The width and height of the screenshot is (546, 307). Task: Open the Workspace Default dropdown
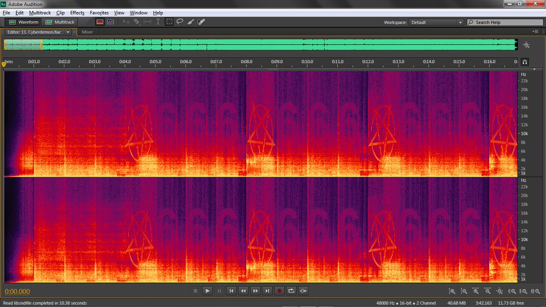(x=436, y=22)
